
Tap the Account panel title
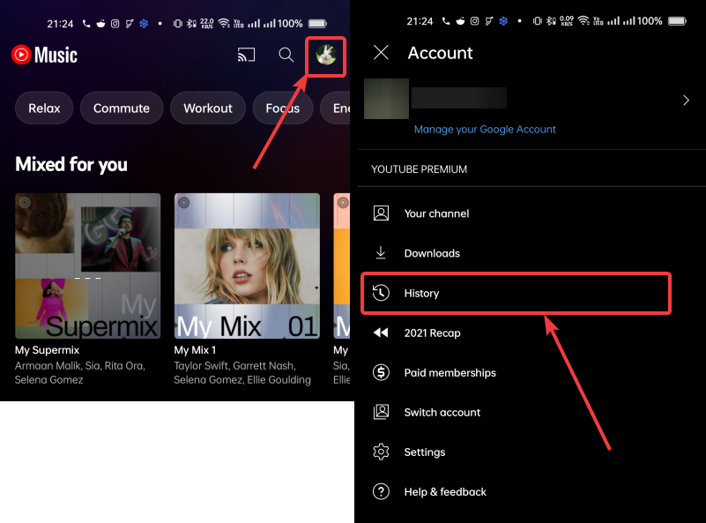[x=440, y=53]
